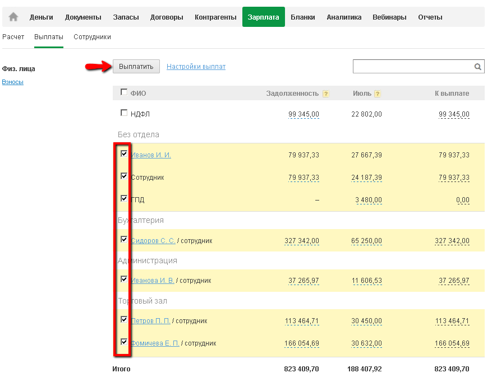This screenshot has height=382, width=492.
Task: Uncheck the Сидоров С. С. checkbox
Action: pos(124,240)
